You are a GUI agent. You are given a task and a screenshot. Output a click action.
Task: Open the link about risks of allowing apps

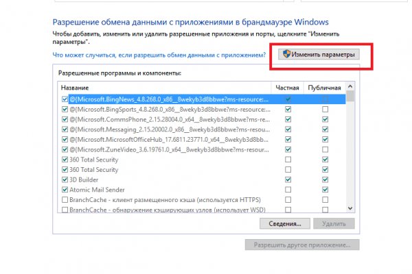point(159,55)
